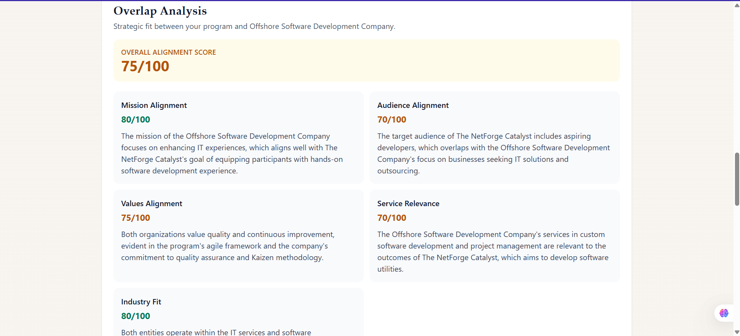
Task: Click the Values Alignment card title
Action: [152, 203]
